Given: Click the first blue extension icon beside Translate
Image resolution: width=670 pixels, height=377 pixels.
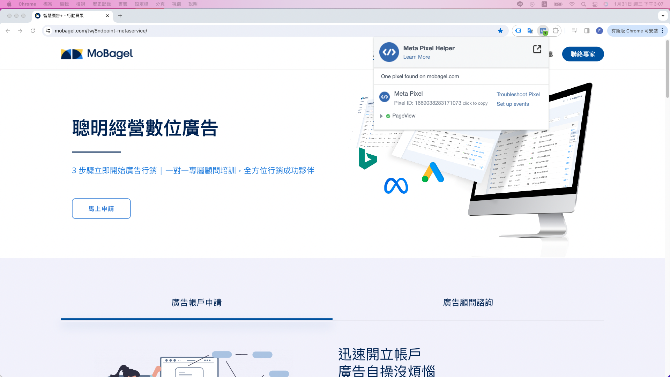Looking at the screenshot, I should coord(518,31).
